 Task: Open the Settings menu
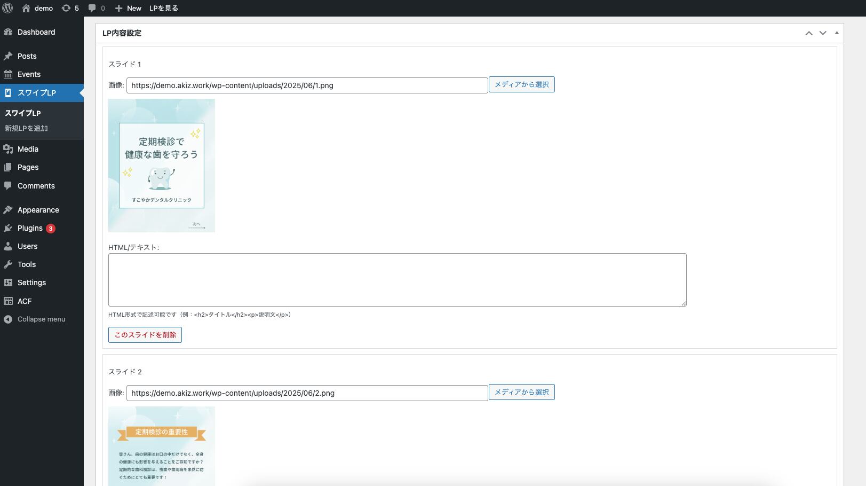tap(42, 283)
